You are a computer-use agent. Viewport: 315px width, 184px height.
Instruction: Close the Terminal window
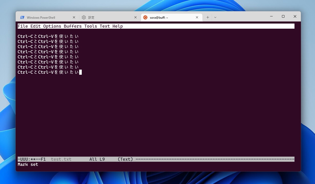point(295,16)
